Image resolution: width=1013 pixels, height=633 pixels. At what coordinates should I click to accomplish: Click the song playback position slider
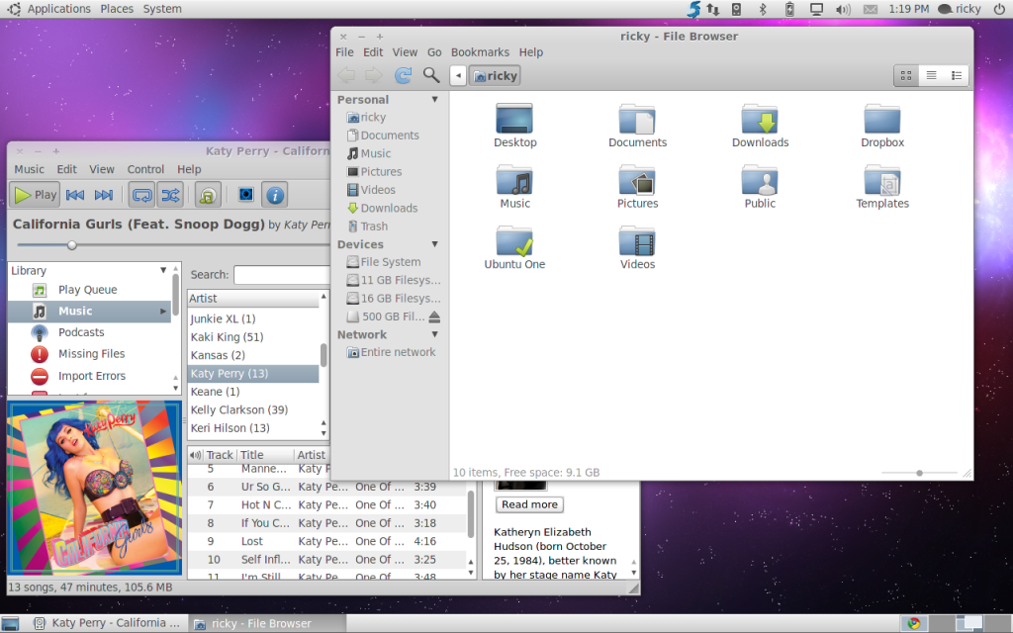[71, 244]
